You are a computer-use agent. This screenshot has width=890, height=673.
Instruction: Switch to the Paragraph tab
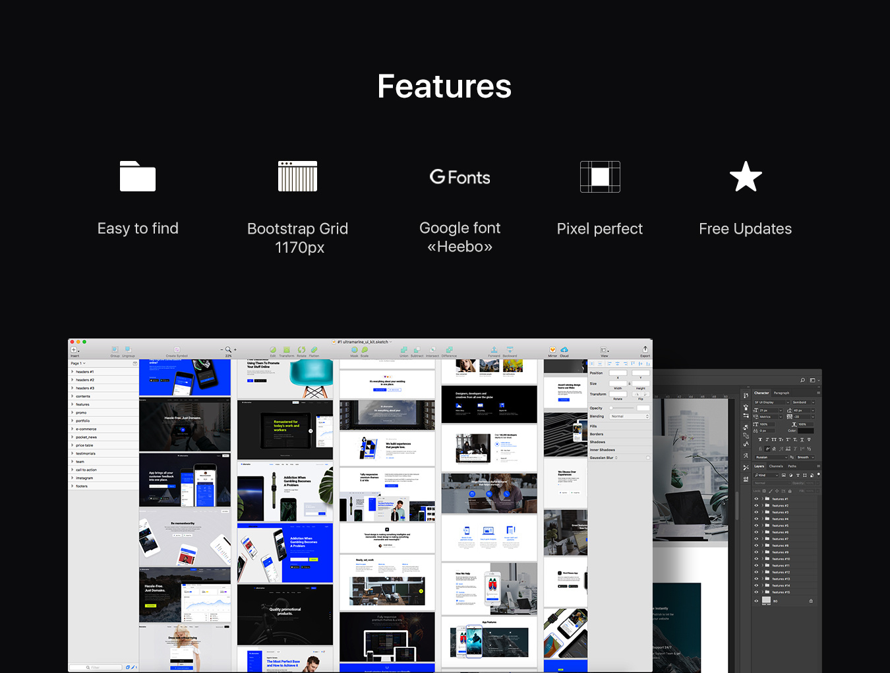(781, 393)
